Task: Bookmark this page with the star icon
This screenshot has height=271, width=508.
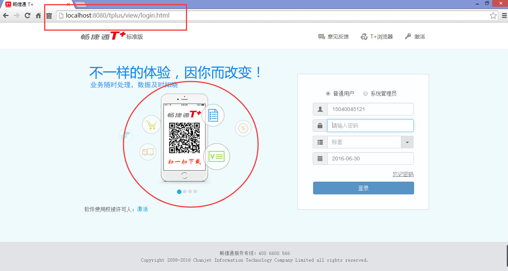Action: 493,16
